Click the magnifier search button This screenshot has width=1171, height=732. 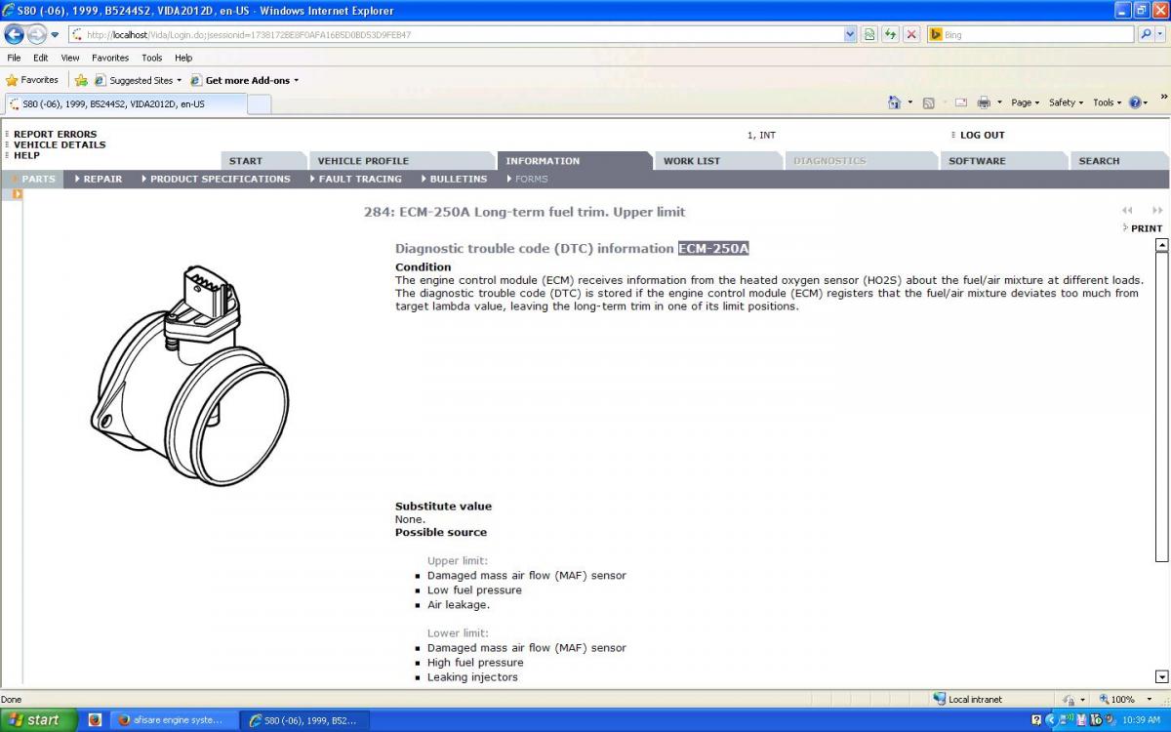coord(1145,34)
